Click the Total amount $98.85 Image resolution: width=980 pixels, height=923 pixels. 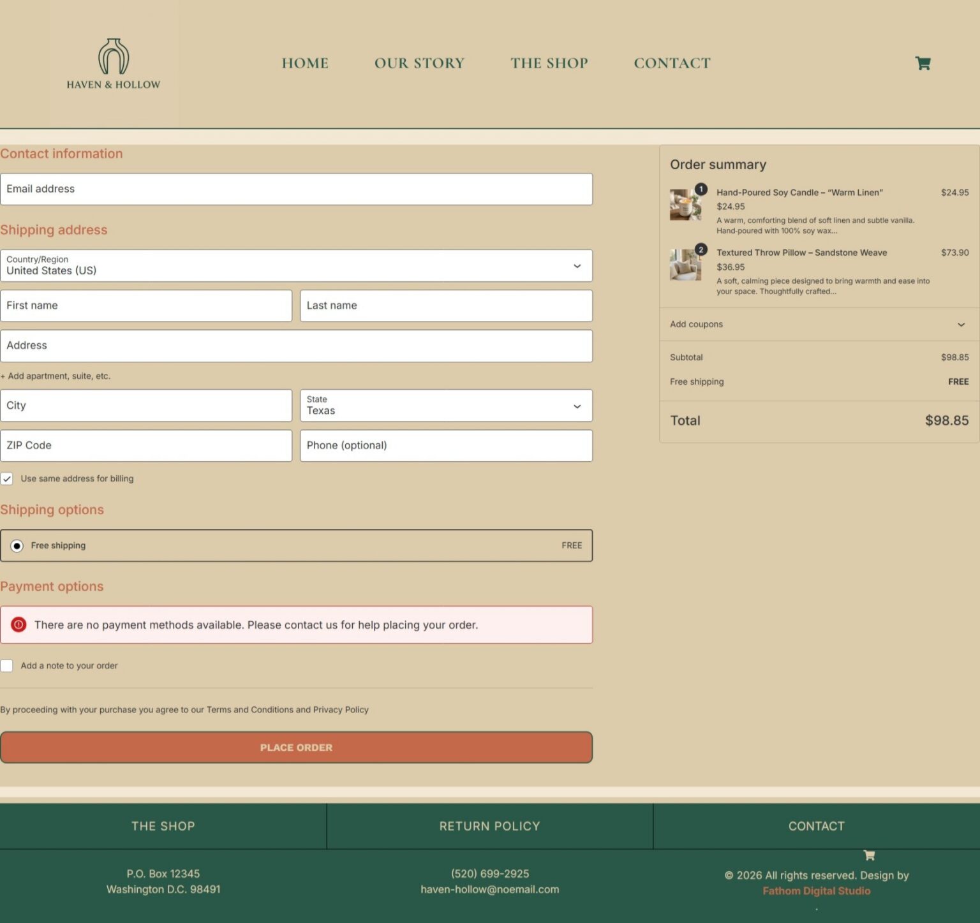pyautogui.click(x=947, y=420)
